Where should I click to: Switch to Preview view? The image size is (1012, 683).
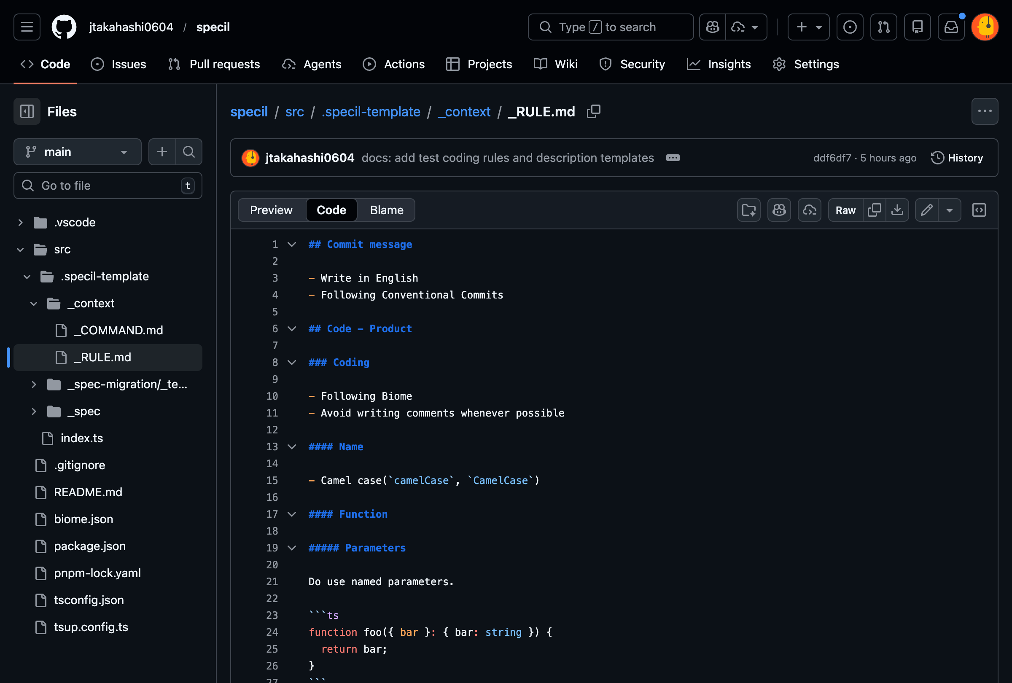[271, 210]
